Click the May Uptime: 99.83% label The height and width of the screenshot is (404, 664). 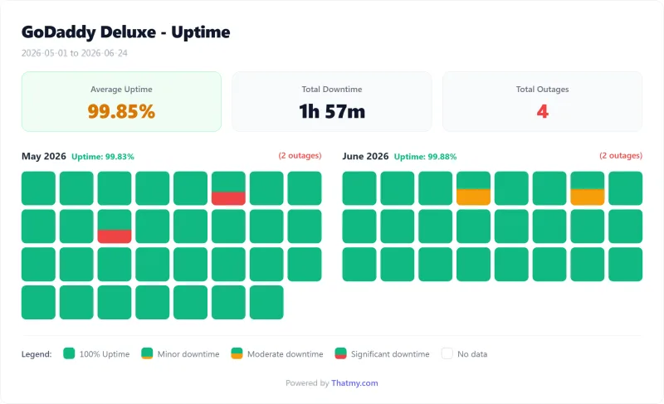[x=103, y=157]
